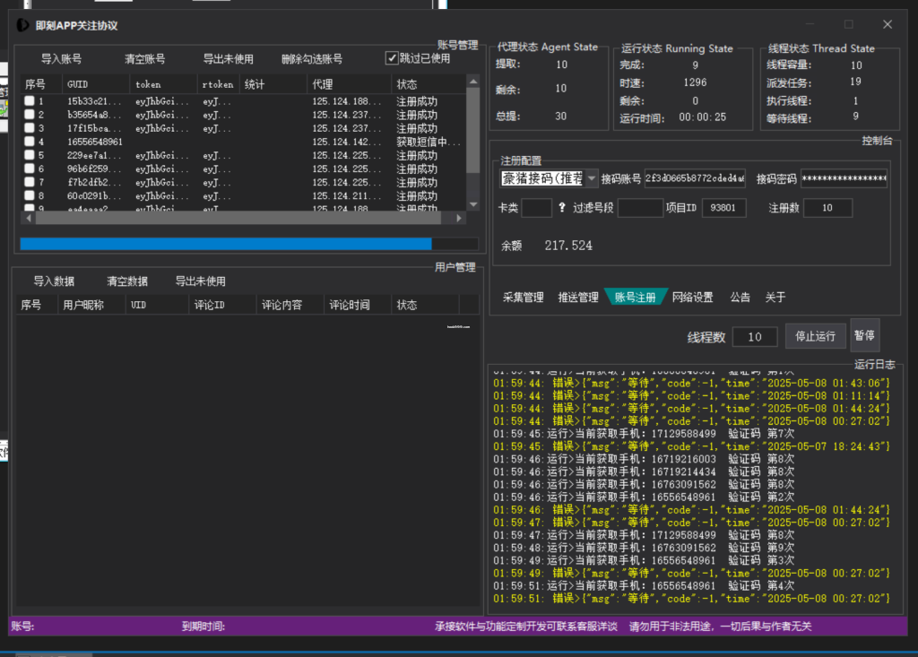Click inside the 线程数 input field

point(754,334)
